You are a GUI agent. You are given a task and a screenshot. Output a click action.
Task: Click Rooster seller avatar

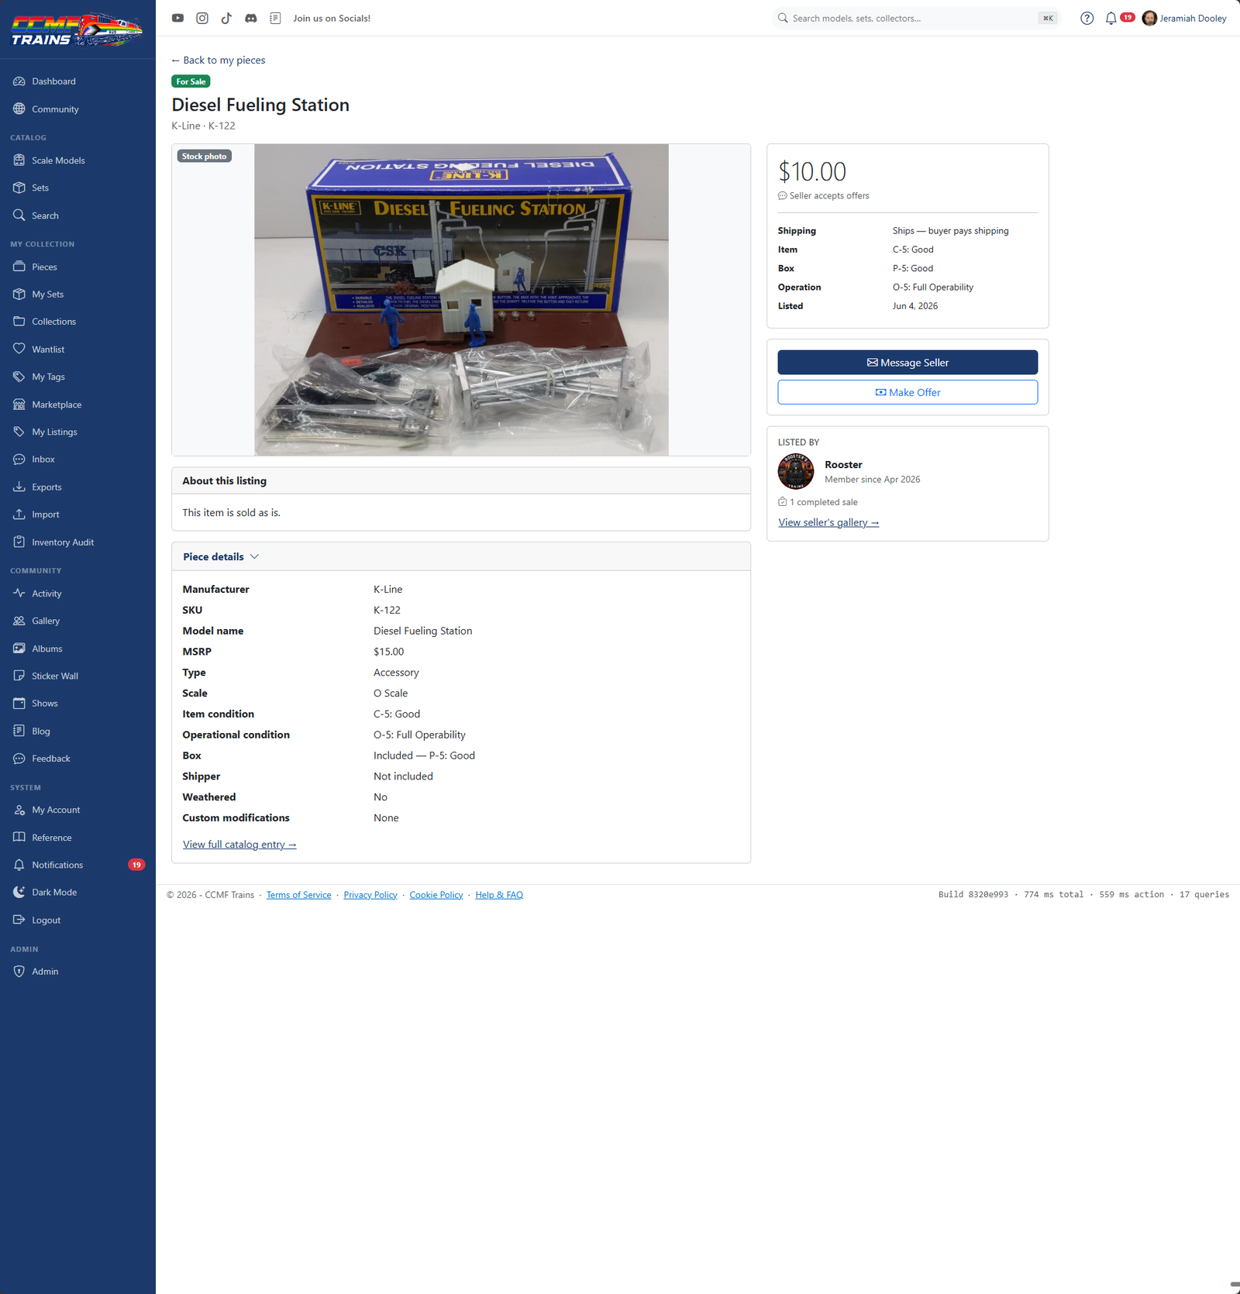coord(796,471)
